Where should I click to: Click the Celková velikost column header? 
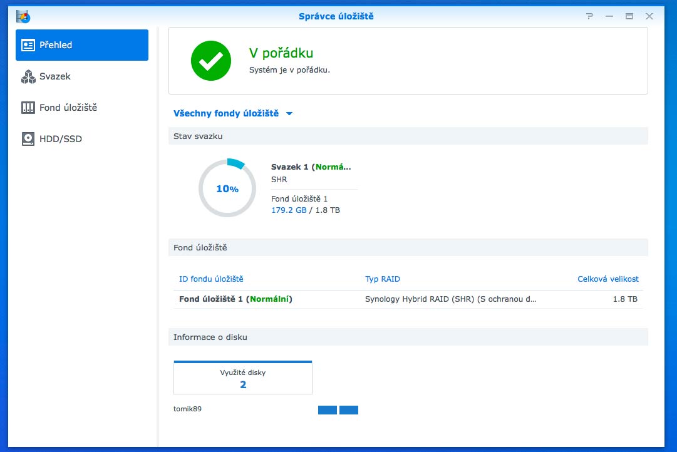607,279
